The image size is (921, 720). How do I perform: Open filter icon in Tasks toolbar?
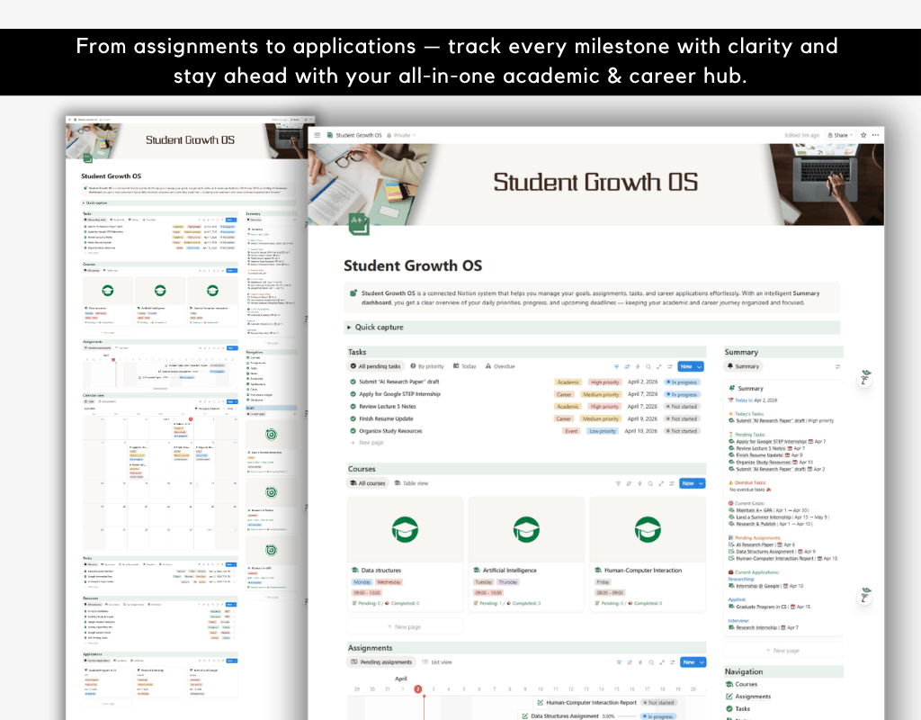click(616, 367)
